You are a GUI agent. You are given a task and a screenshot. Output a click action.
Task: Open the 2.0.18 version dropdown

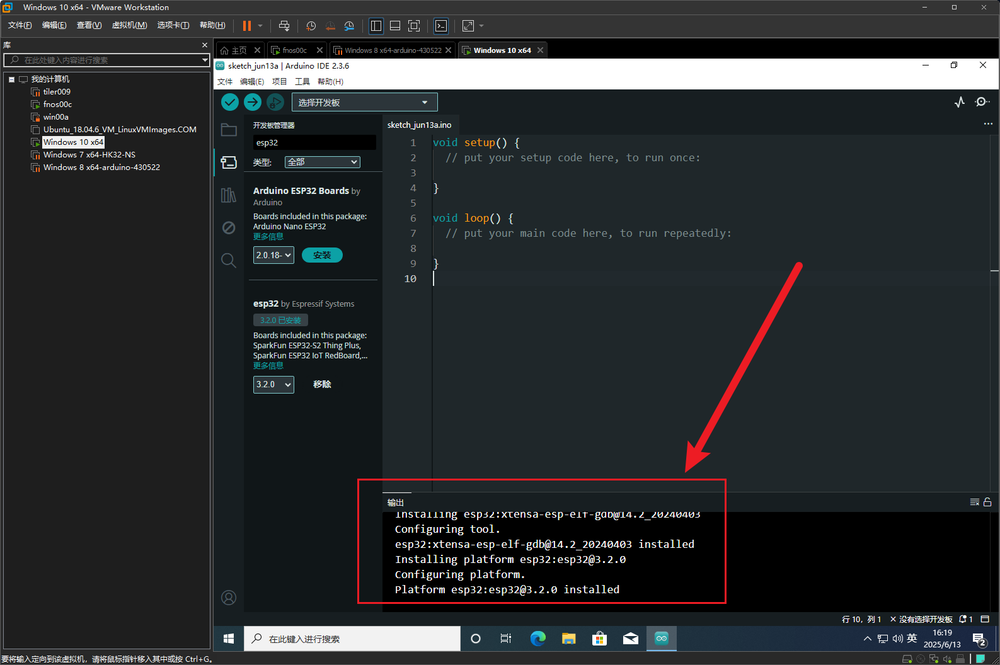point(273,255)
